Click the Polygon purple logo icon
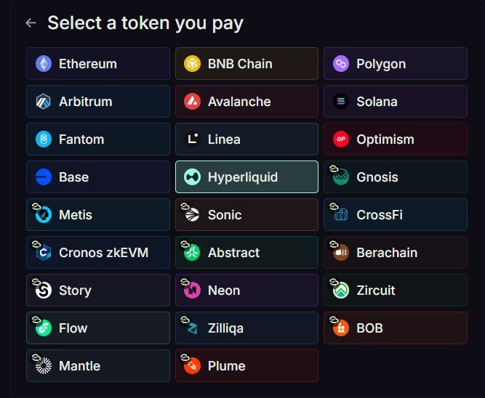 [341, 64]
